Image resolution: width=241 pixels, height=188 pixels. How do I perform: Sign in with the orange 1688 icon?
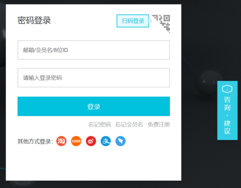(x=76, y=141)
